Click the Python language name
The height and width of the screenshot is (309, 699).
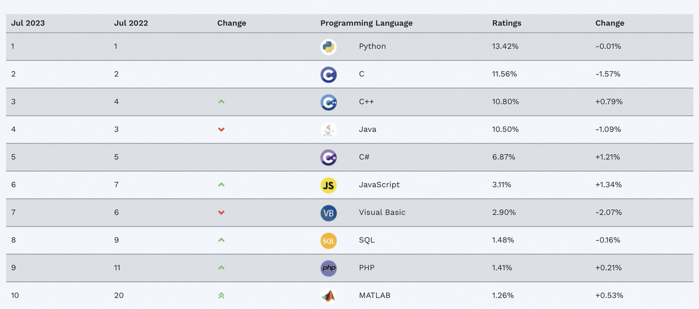tap(372, 47)
